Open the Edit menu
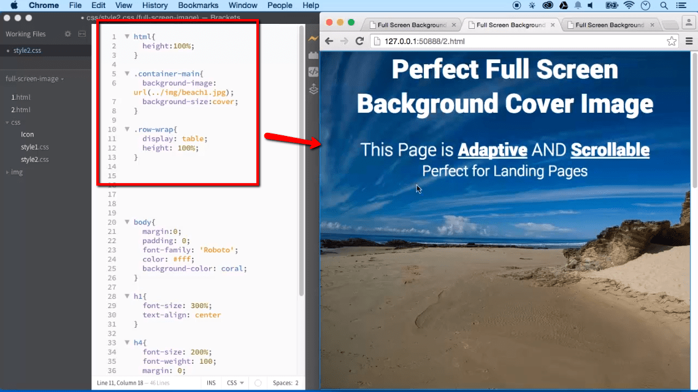Screen dimensions: 698x392 (x=98, y=6)
